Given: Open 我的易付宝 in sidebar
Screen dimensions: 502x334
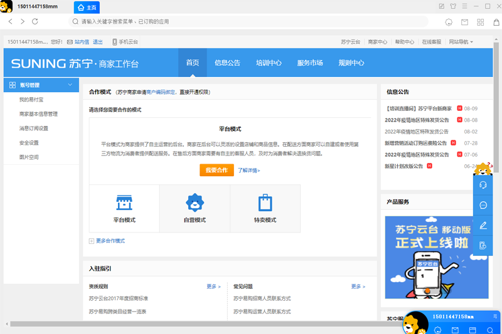Looking at the screenshot, I should click(x=31, y=100).
